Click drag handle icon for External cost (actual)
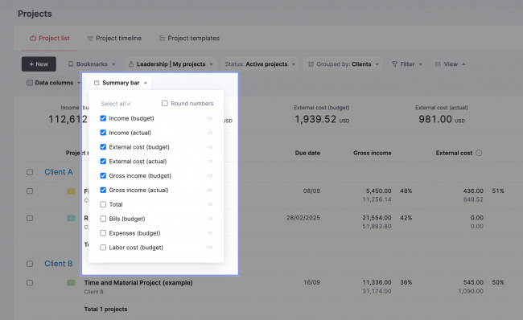 [210, 162]
